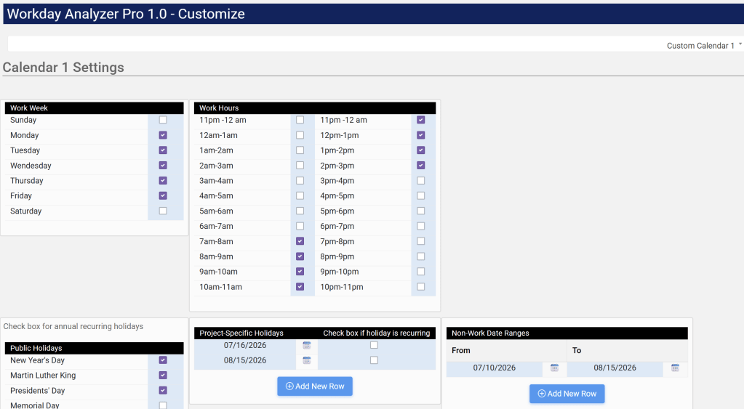Edit the Project-Specific Holidays 08/15/2026 date field

tap(245, 360)
